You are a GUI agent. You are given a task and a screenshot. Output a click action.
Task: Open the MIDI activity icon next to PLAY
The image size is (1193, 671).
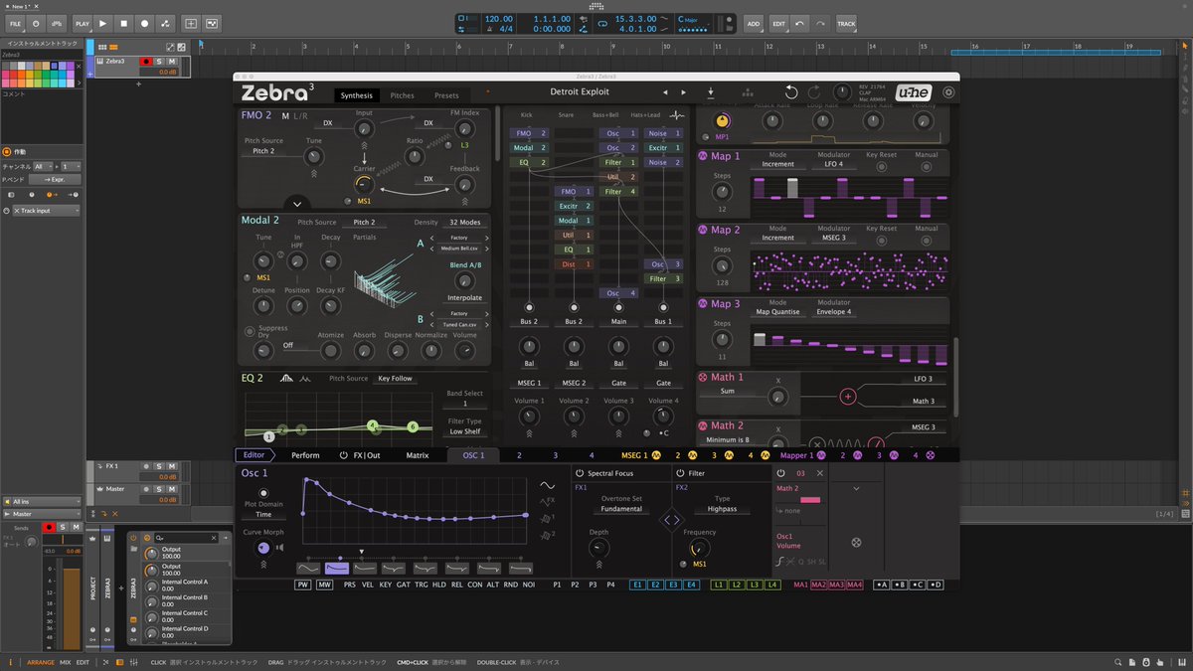[x=57, y=23]
